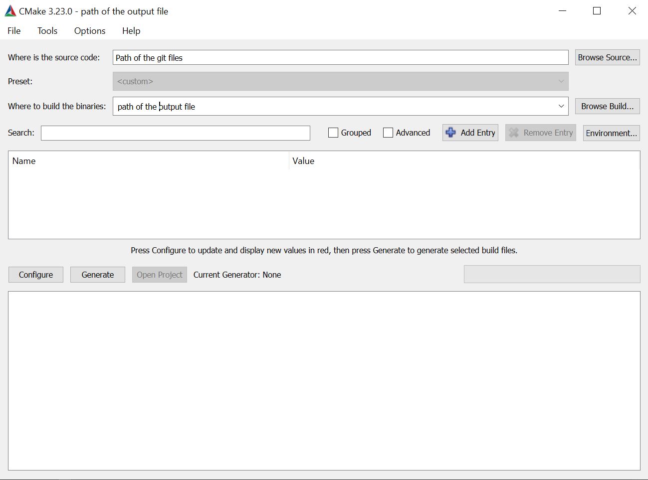Minimize the CMake window
The height and width of the screenshot is (480, 648).
point(562,11)
